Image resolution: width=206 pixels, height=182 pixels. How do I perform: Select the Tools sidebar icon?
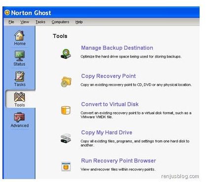pos(20,97)
